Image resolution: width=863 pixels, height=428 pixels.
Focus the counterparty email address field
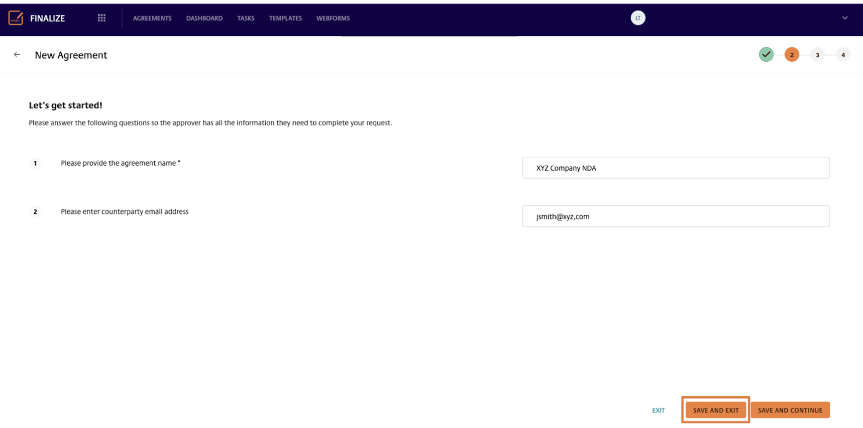(x=675, y=216)
